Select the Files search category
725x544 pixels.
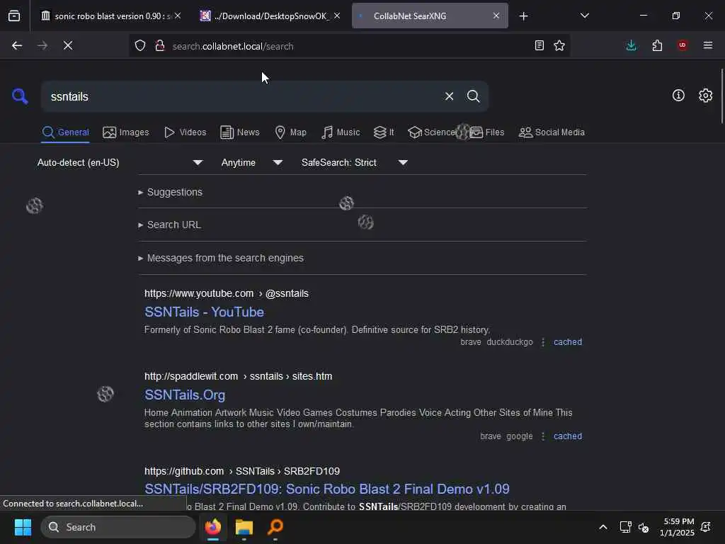[x=487, y=132]
